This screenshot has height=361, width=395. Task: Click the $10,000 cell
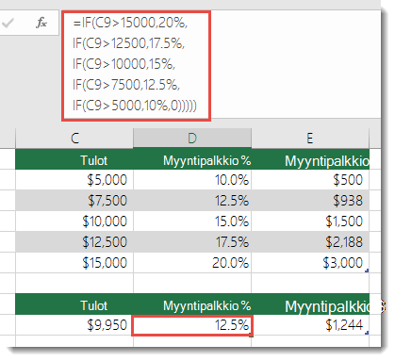[74, 222]
